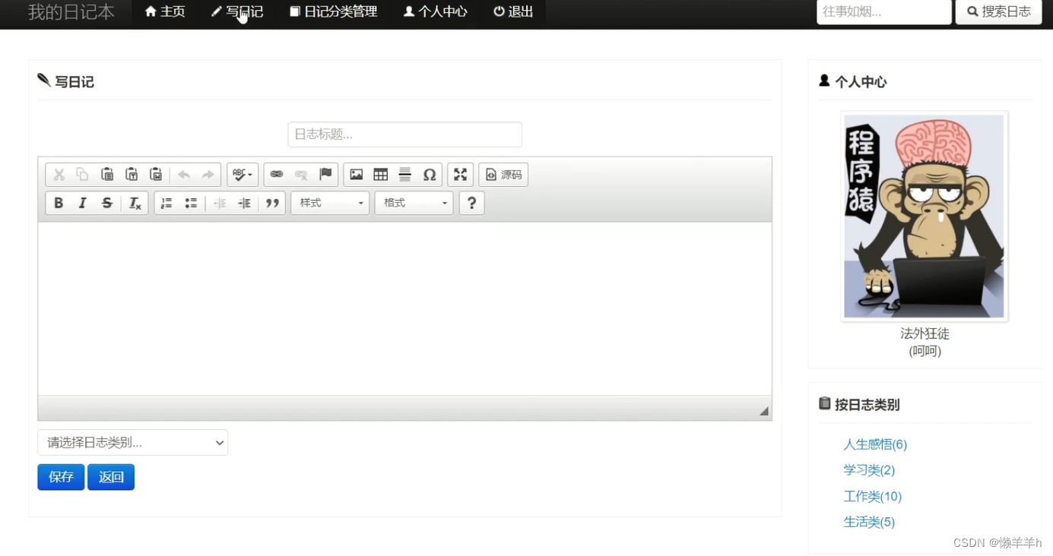Go to 主页 in the navigation bar

(165, 11)
